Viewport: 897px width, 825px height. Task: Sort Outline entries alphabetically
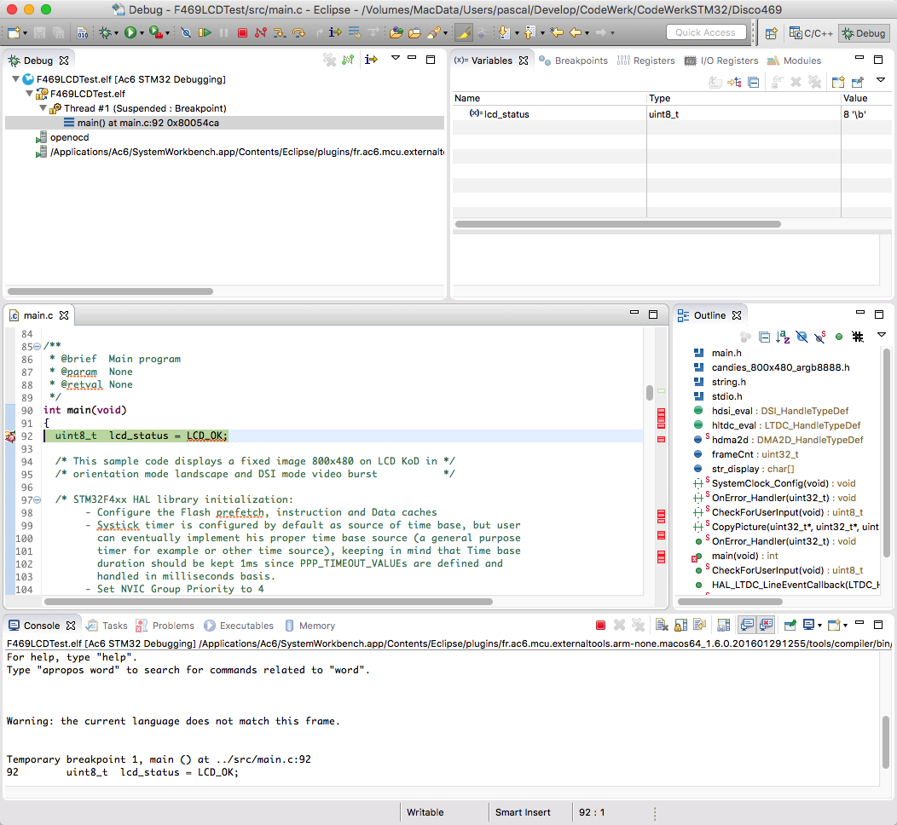783,337
